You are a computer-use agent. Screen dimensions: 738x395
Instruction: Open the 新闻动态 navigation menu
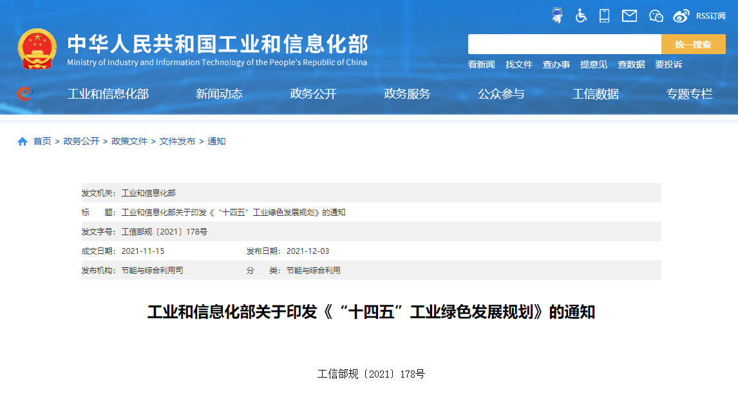(x=219, y=94)
